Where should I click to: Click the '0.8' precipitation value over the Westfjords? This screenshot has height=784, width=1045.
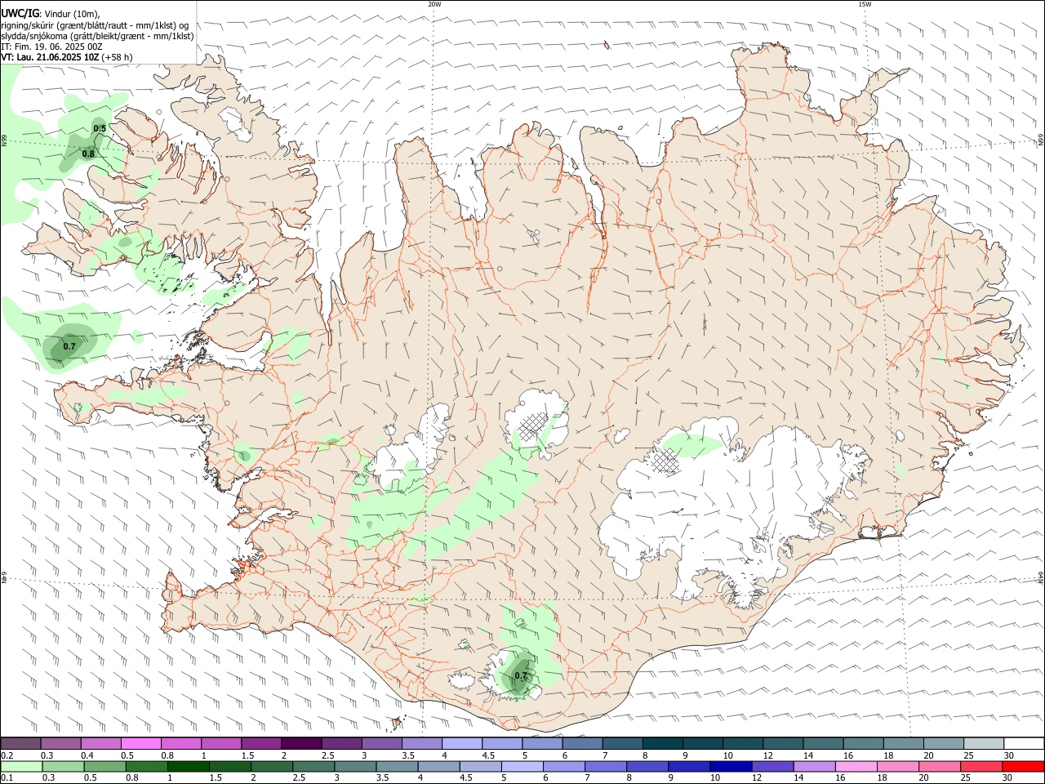[x=88, y=154]
